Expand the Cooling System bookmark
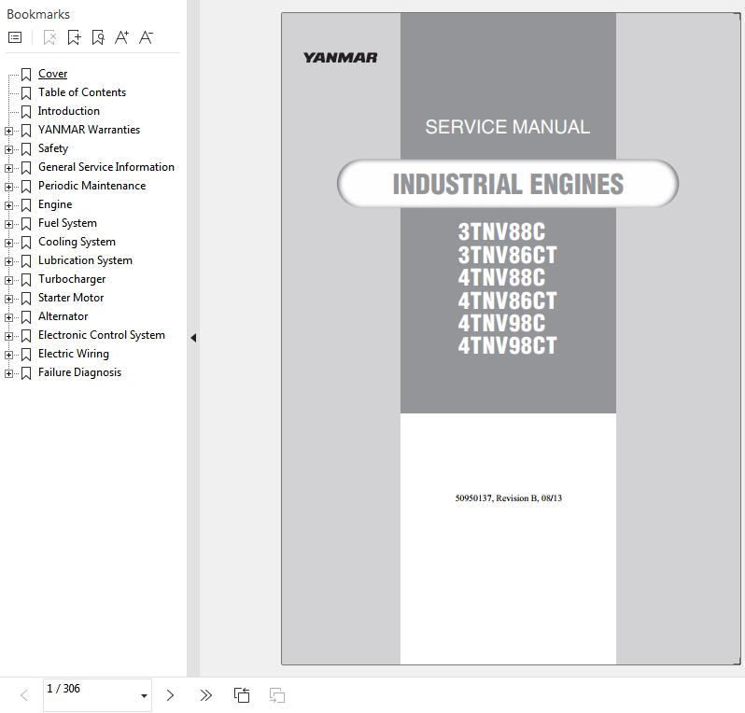The height and width of the screenshot is (713, 745). (9, 243)
